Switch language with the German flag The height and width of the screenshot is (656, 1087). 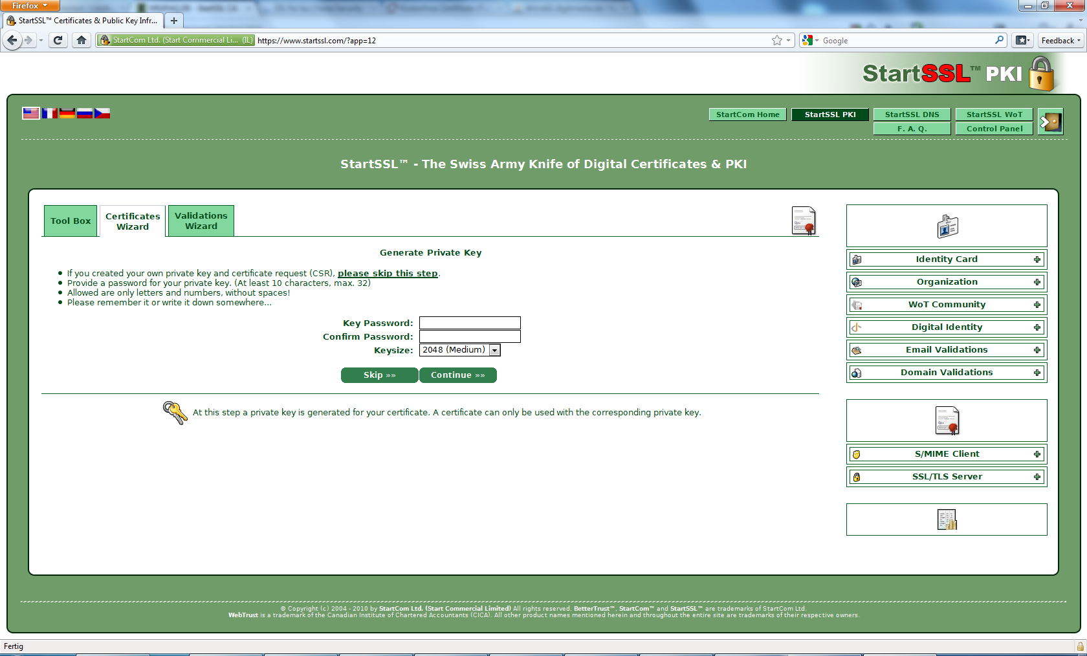pyautogui.click(x=67, y=113)
